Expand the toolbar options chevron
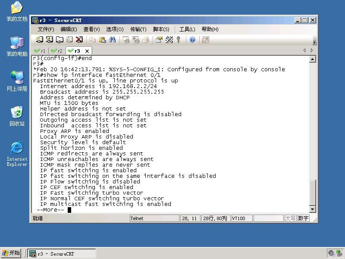 315,42
